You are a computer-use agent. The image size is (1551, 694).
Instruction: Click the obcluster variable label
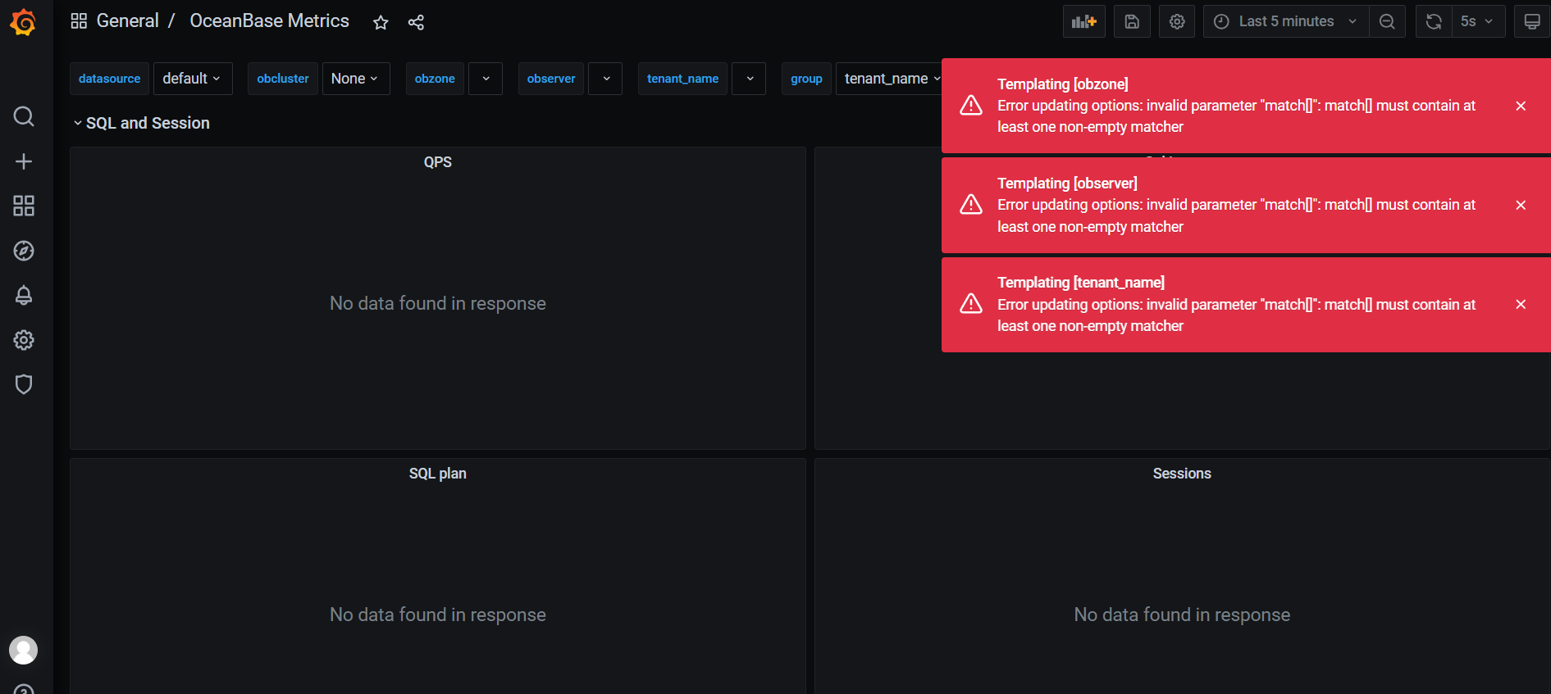283,79
